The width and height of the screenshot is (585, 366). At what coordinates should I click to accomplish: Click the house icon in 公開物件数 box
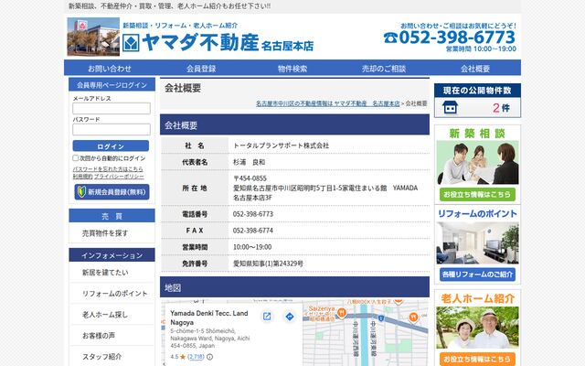(450, 108)
